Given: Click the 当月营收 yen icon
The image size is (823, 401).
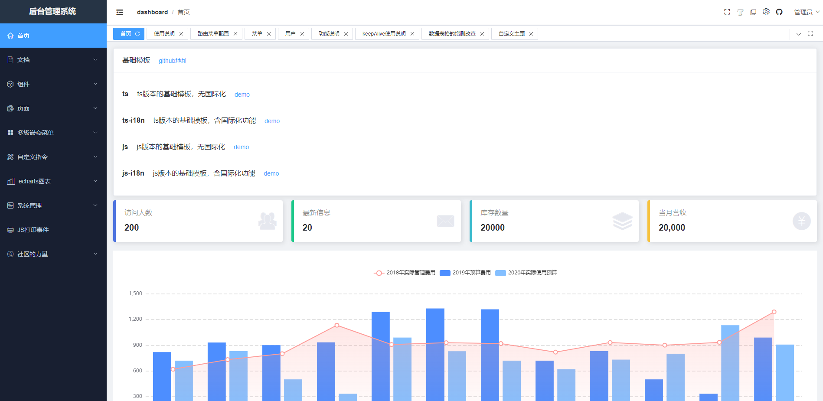Looking at the screenshot, I should (x=802, y=221).
